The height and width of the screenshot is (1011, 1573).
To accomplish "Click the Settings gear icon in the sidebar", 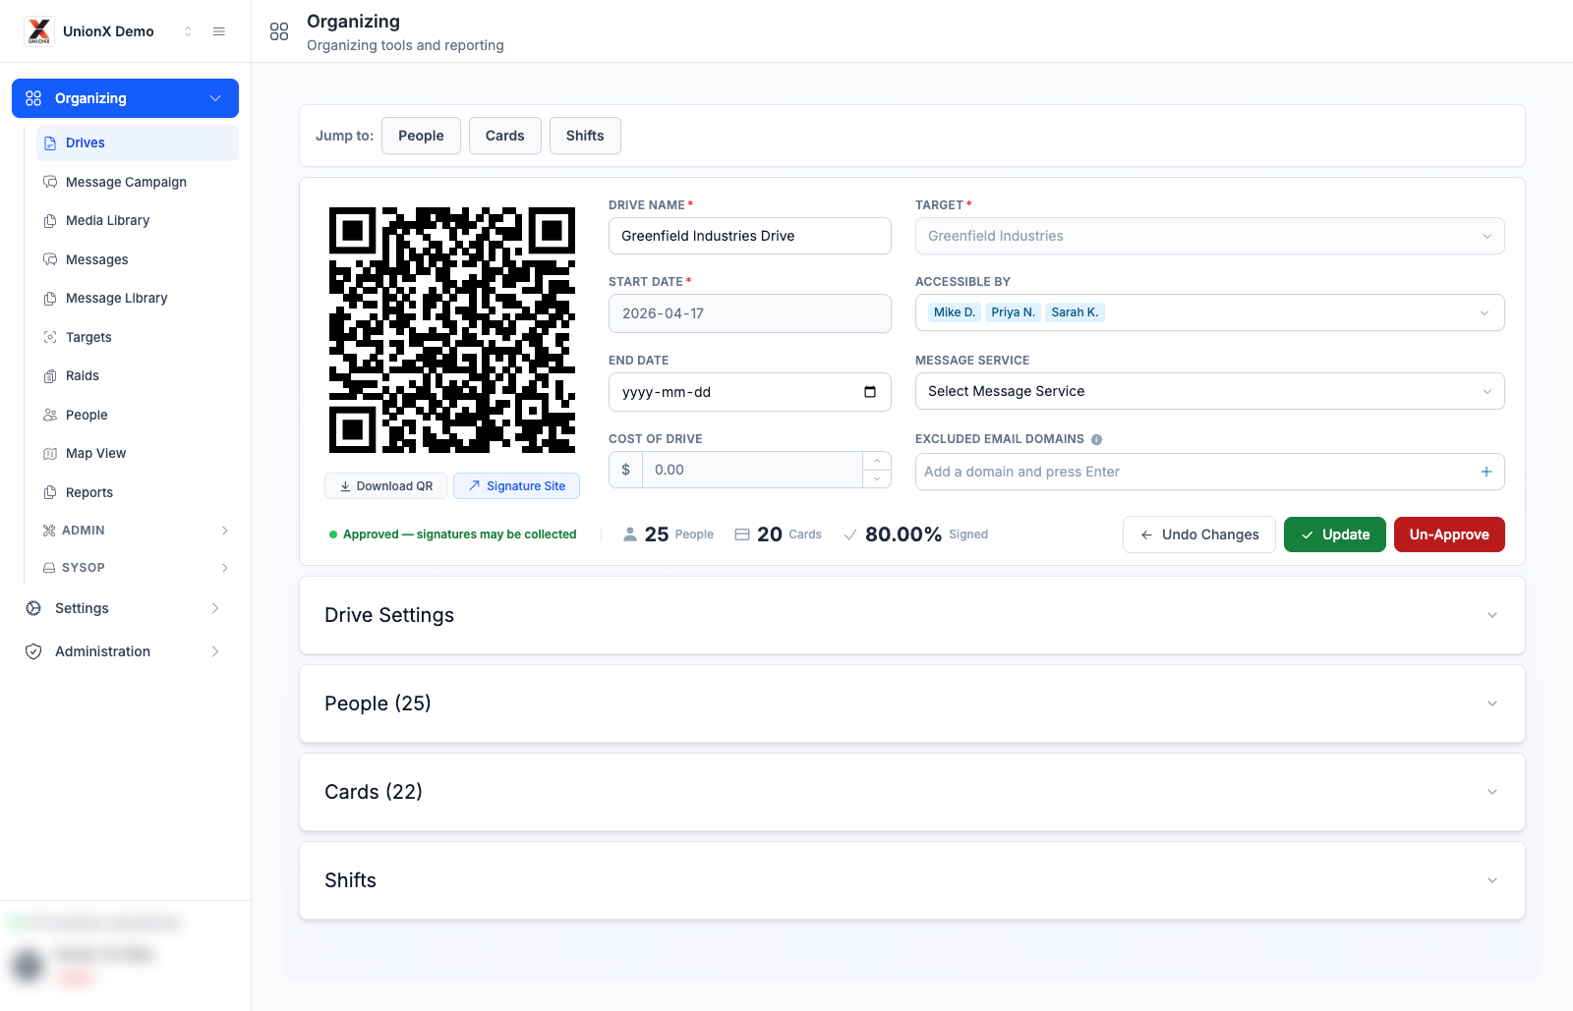I will pyautogui.click(x=33, y=608).
